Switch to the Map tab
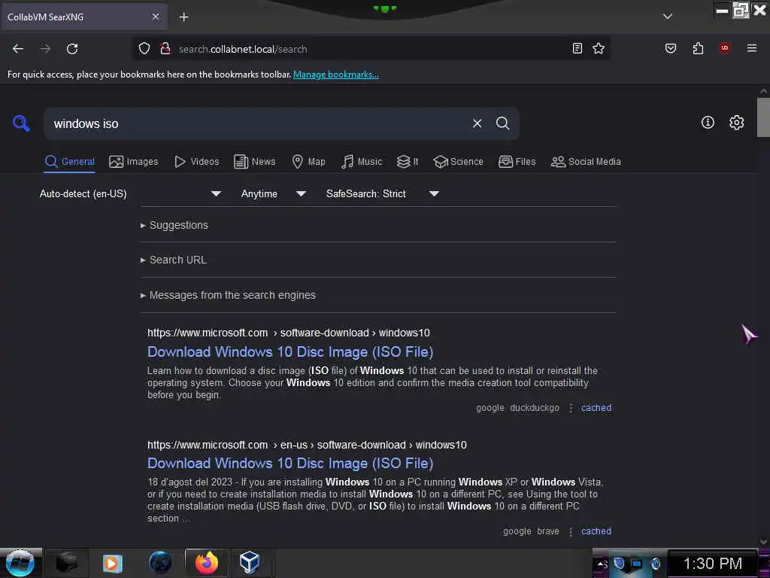This screenshot has width=770, height=578. tap(308, 162)
